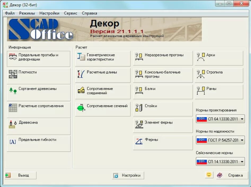Expand the Сейсмические нормы dropdown arrow

(242, 162)
